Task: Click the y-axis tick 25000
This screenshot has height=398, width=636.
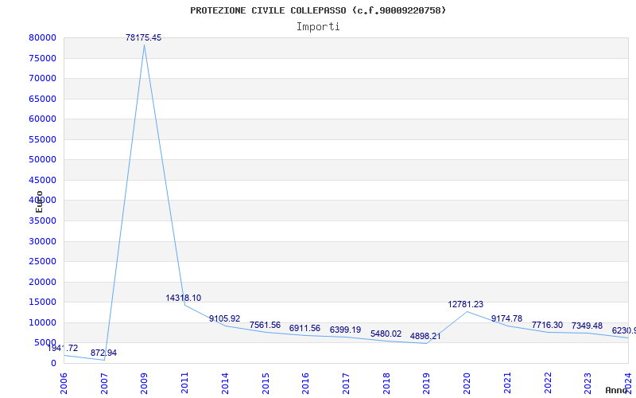Action: pos(42,262)
